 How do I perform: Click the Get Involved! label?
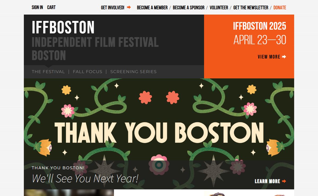pos(113,8)
